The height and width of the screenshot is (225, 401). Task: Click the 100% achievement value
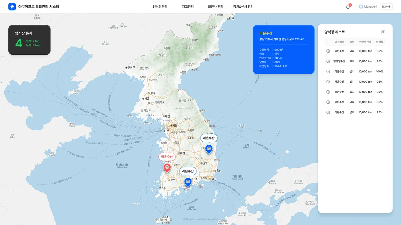[380, 71]
